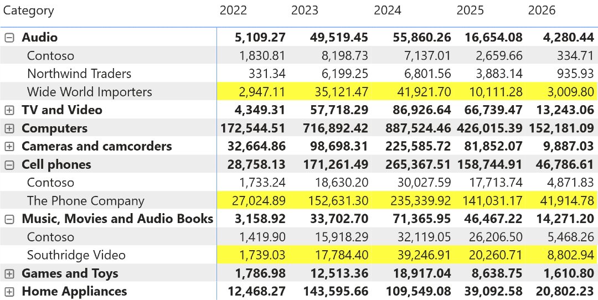Click Games and Toys value 1,610.80
This screenshot has height=300, width=598.
[568, 273]
